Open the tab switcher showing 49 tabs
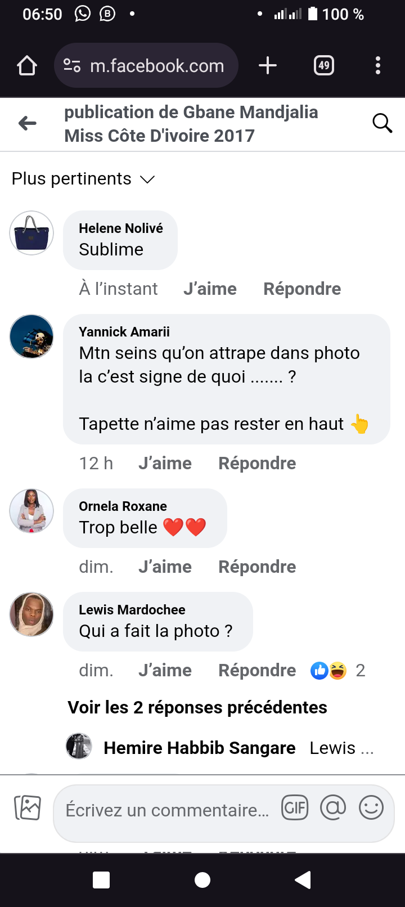Image resolution: width=405 pixels, height=907 pixels. [323, 66]
